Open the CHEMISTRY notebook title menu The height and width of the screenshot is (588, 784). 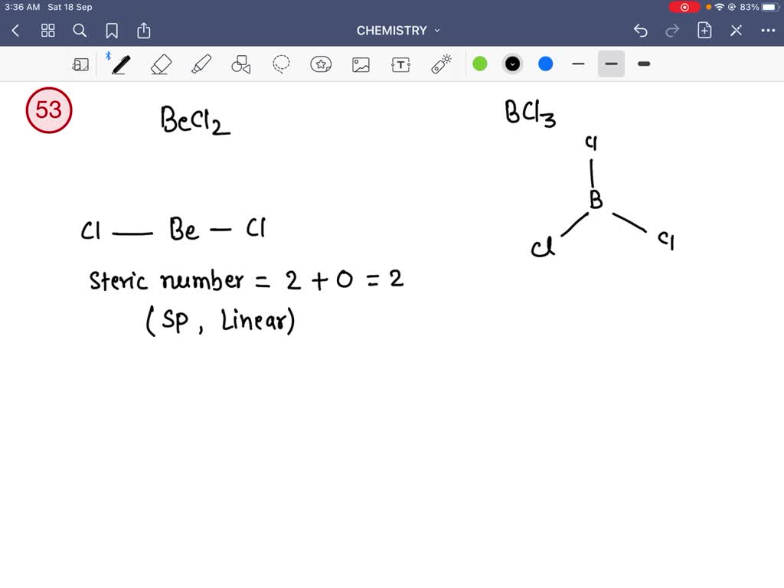(398, 31)
